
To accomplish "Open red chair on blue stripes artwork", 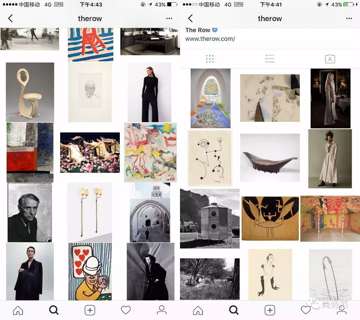I will point(91,45).
